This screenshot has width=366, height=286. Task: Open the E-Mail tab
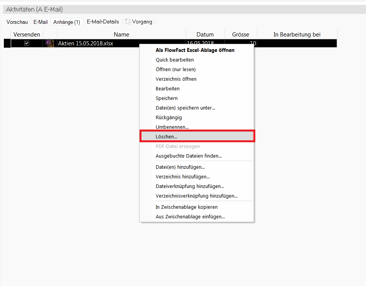[40, 22]
